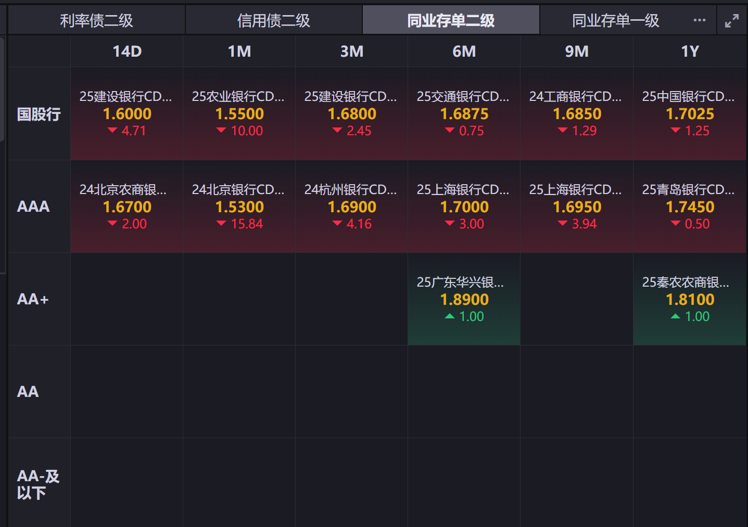Screen dimensions: 748x527
Task: Click the 6M column header
Action: (464, 51)
